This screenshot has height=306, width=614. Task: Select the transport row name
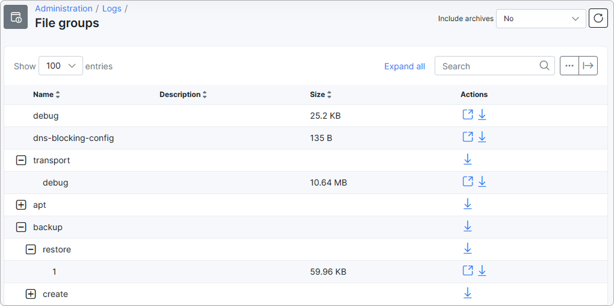point(52,160)
